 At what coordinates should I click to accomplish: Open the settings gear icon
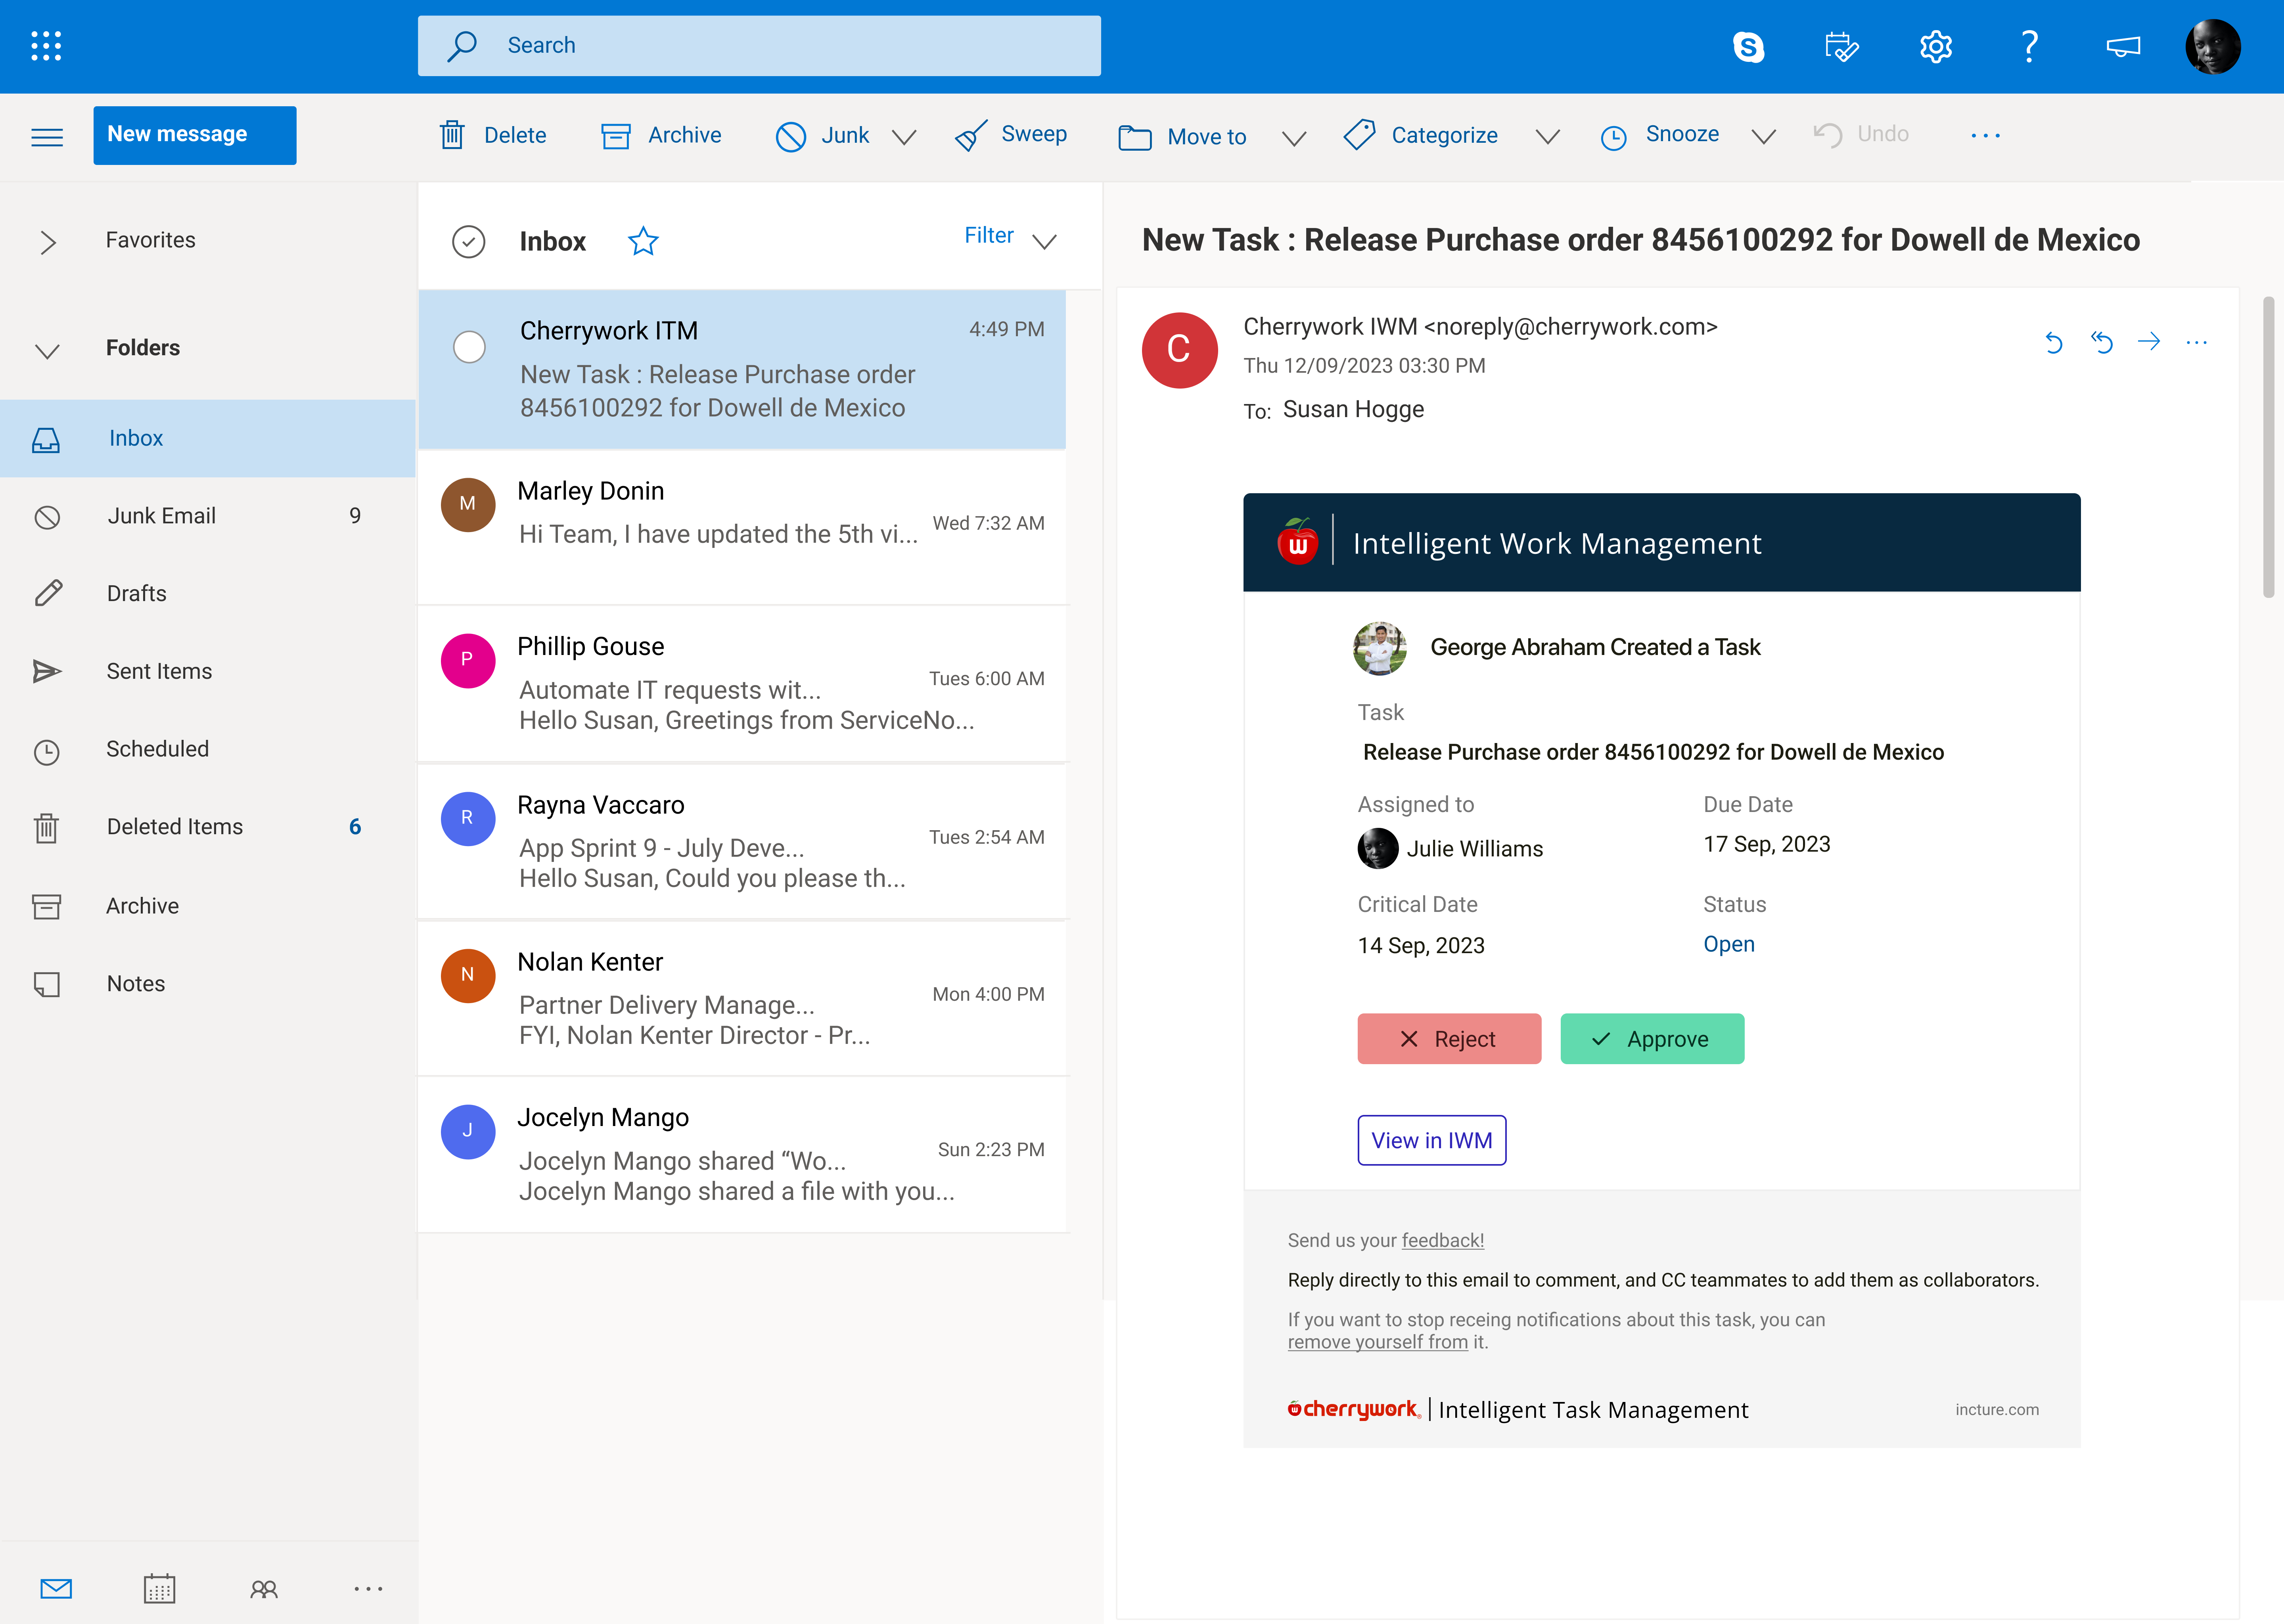pyautogui.click(x=1935, y=46)
